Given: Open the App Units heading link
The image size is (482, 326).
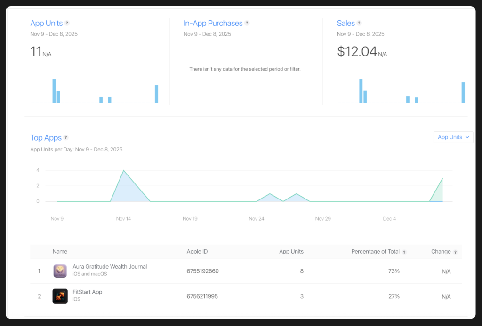Looking at the screenshot, I should click(46, 23).
